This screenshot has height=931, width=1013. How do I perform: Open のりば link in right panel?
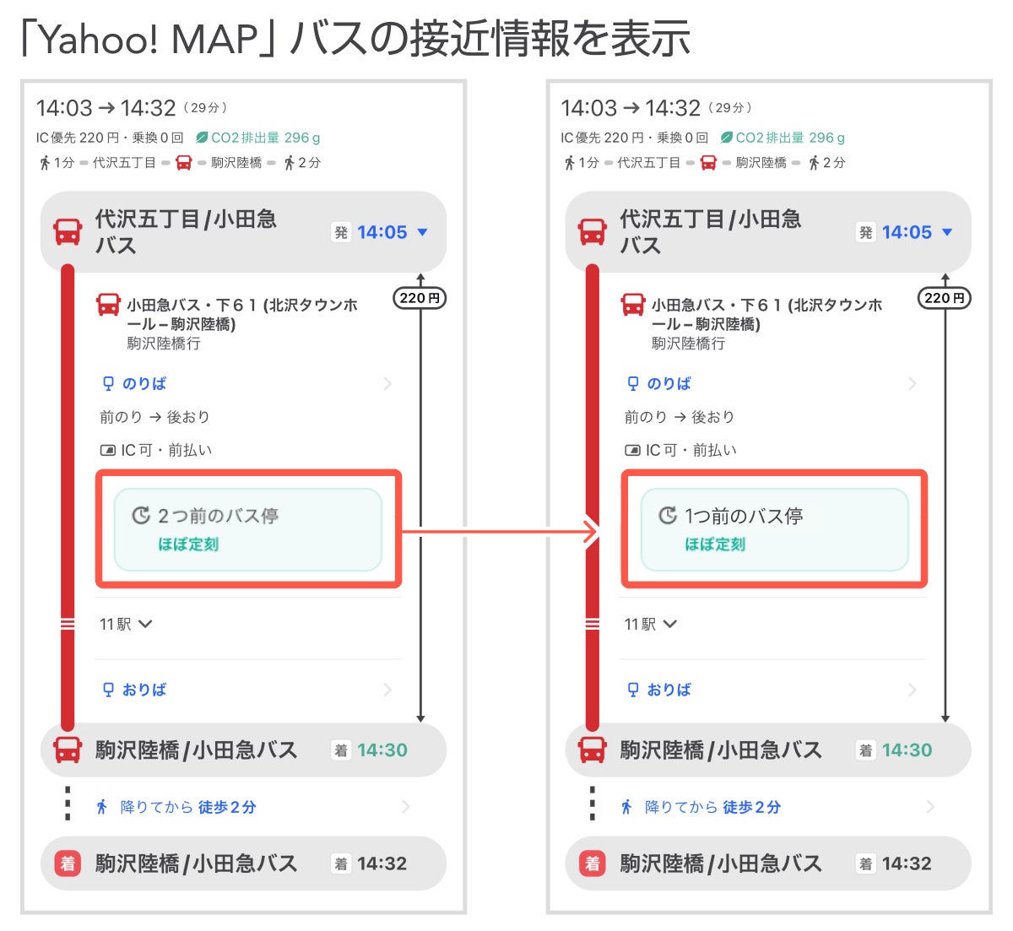point(669,383)
